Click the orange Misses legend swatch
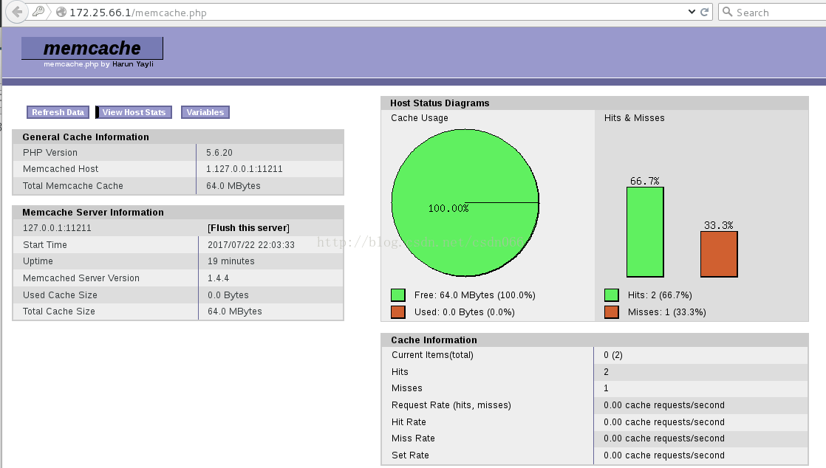The width and height of the screenshot is (826, 468). click(x=612, y=312)
